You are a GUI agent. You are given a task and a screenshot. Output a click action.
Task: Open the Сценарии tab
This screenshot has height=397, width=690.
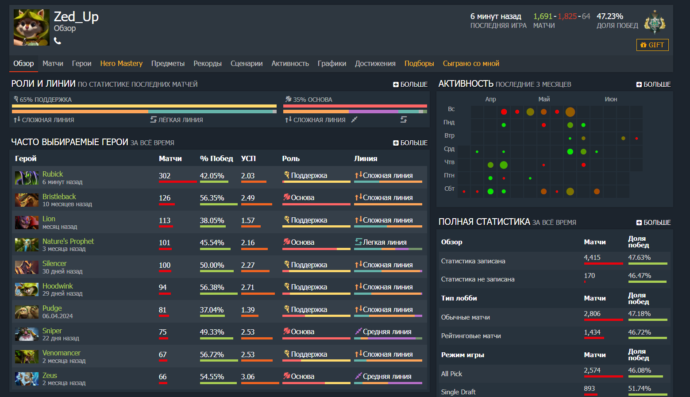pos(247,63)
